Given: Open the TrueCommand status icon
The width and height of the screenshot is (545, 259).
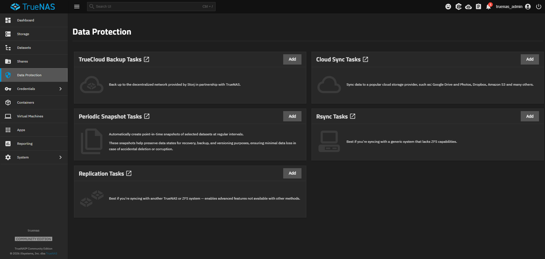Looking at the screenshot, I should 458,7.
